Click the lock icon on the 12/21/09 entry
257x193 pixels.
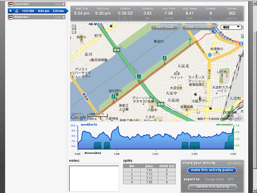point(17,11)
